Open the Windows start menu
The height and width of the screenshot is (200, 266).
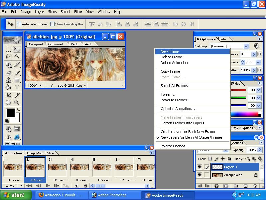(16, 195)
